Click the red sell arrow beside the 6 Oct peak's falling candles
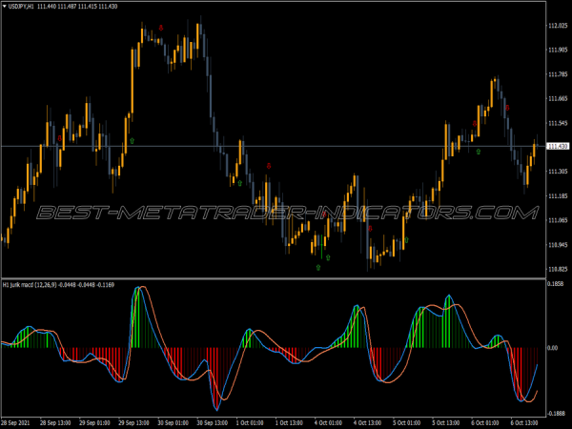The width and height of the screenshot is (572, 429). click(x=507, y=108)
